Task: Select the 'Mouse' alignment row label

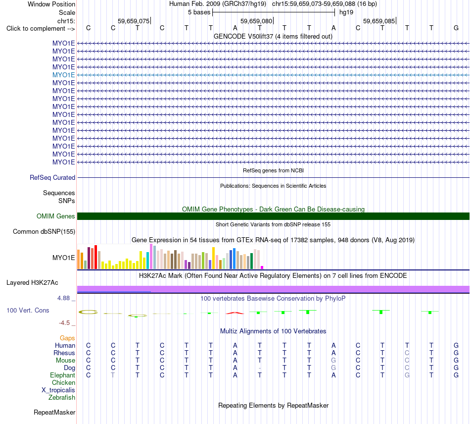Action: coord(65,361)
